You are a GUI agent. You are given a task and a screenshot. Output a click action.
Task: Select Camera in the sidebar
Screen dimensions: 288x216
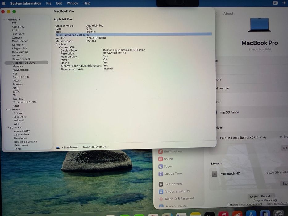17,37
